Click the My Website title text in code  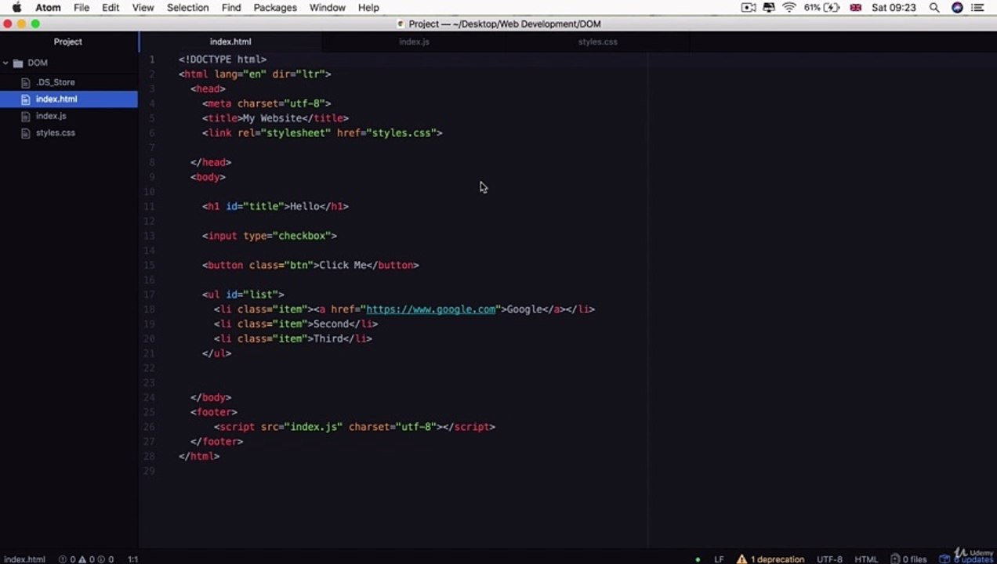[x=272, y=118]
